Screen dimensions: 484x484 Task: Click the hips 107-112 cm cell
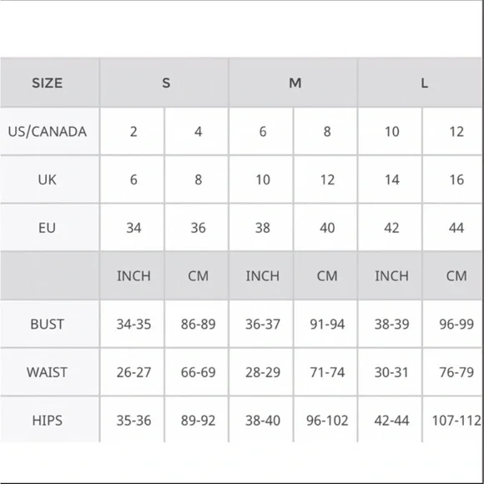tap(452, 420)
